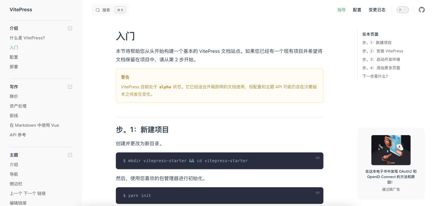Click the mkdir vitepress-starter code block
Screen dimensions: 432x206
(x=220, y=161)
